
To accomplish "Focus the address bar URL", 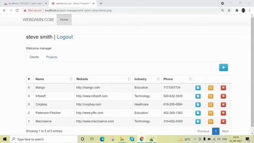I will pos(78,10).
